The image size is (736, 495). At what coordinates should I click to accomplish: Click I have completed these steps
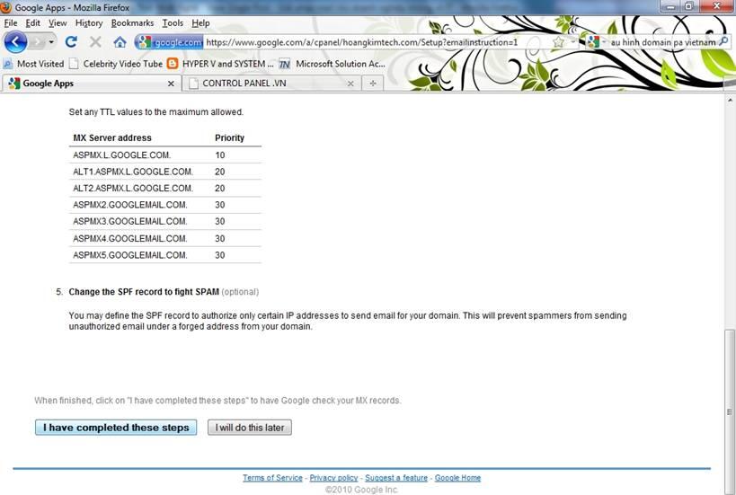[x=116, y=428]
